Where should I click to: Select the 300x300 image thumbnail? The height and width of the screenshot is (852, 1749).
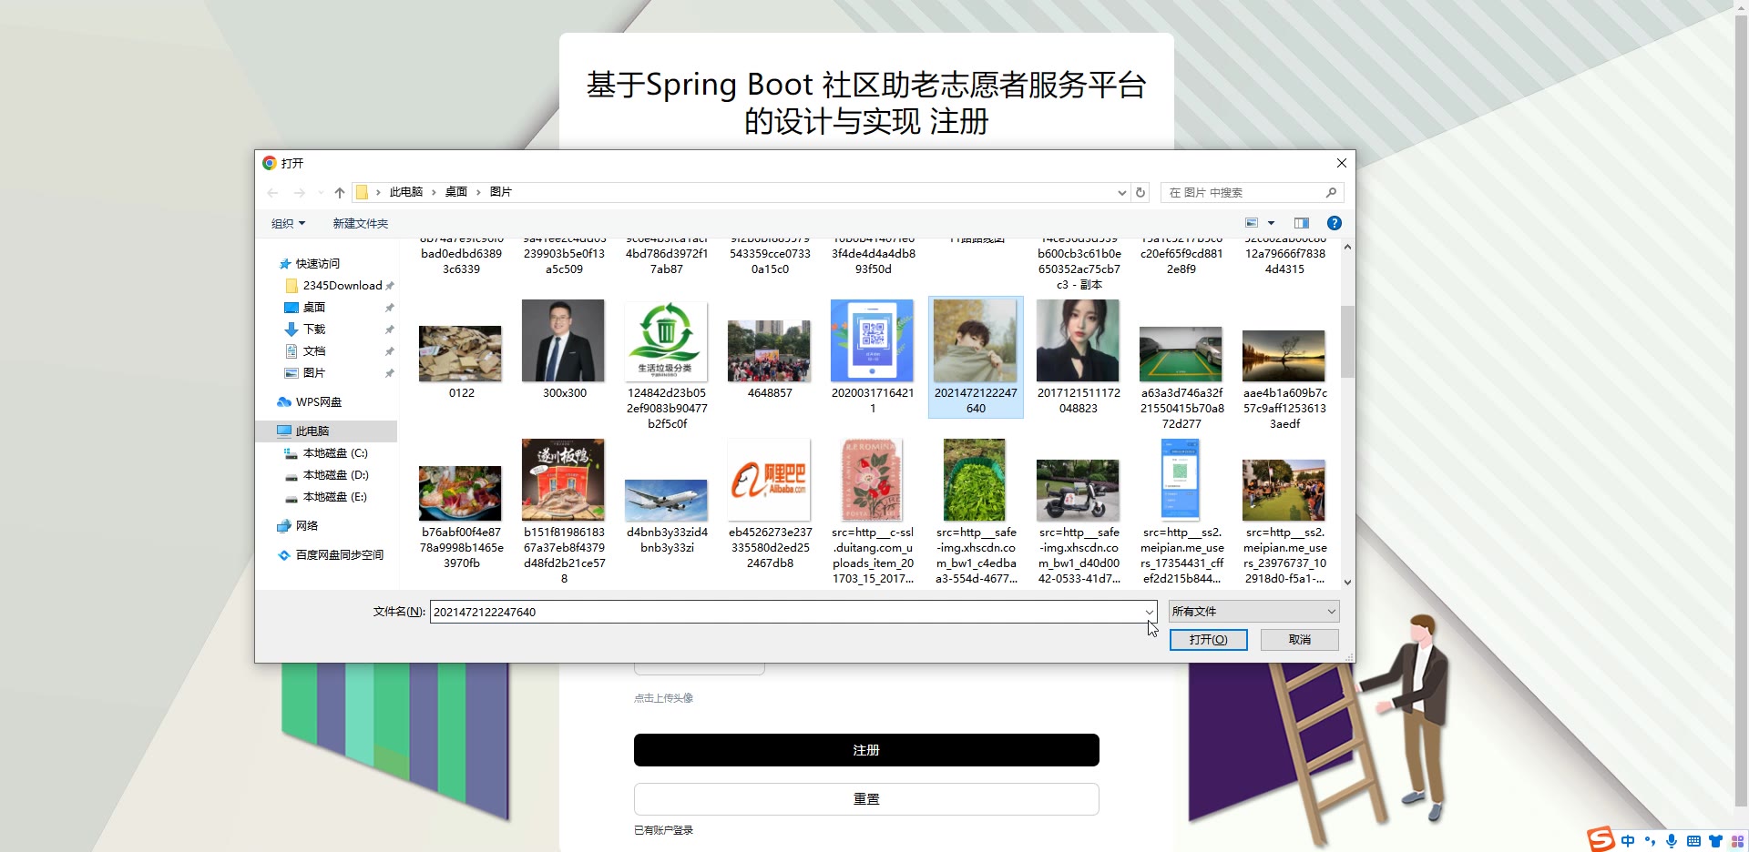coord(564,350)
